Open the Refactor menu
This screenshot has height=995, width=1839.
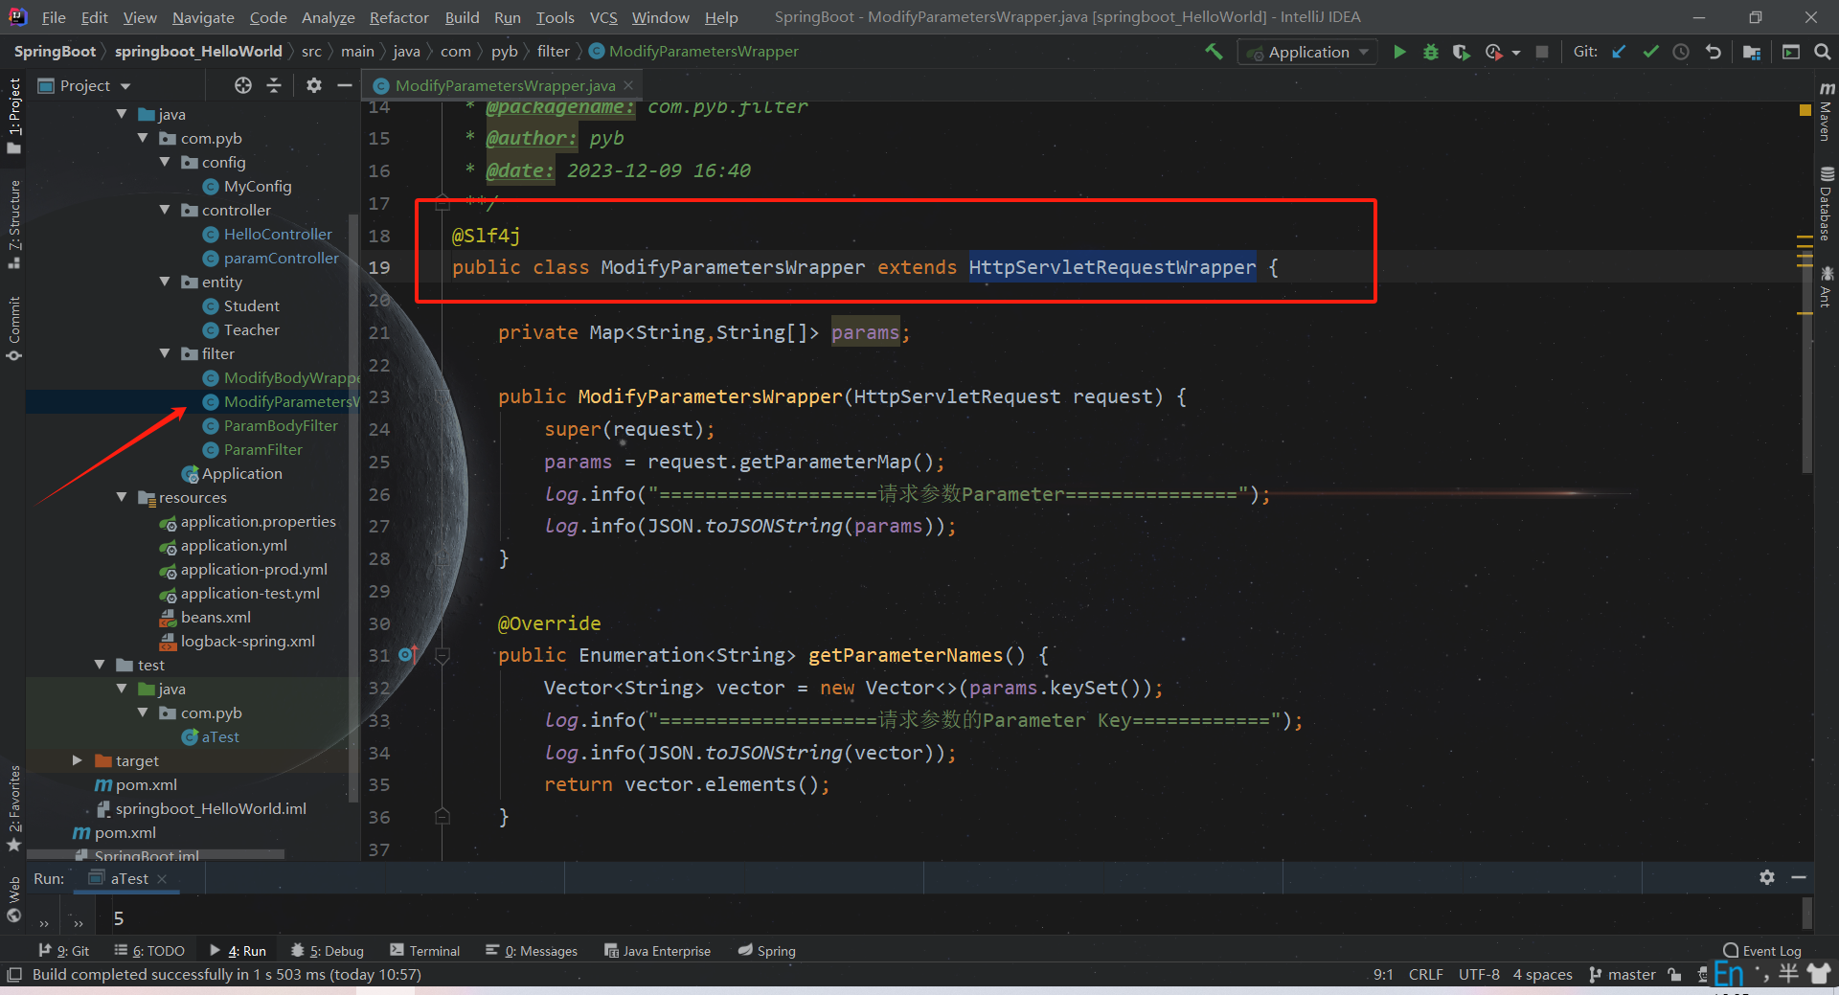tap(398, 17)
